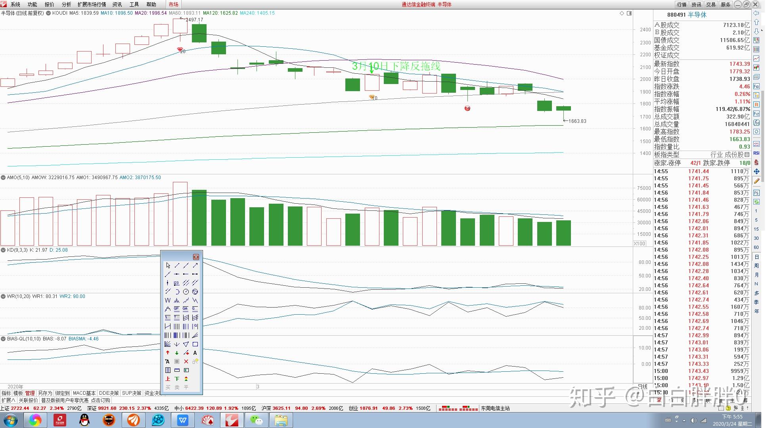This screenshot has width=766, height=428.
Task: Close the drawing tools palette
Action: point(196,257)
